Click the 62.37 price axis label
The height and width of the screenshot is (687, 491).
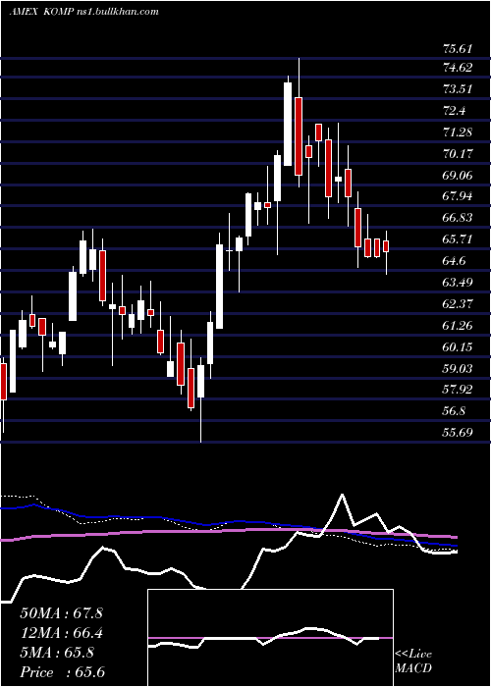tap(458, 304)
